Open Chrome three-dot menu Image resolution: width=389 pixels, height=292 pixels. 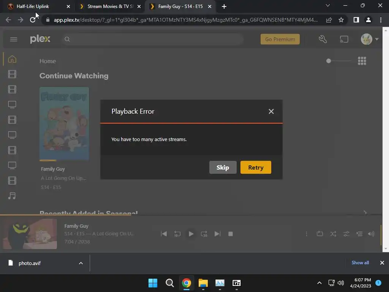pyautogui.click(x=381, y=20)
